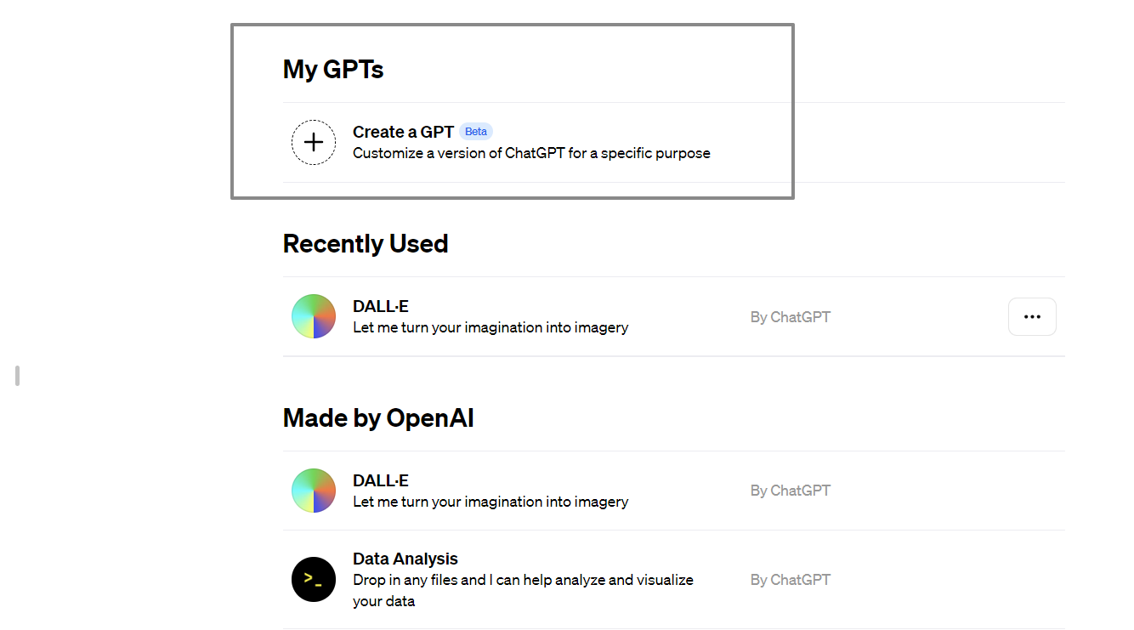Click 'By ChatGPT' next to Data Analysis
Viewport: 1134px width, 630px height.
(x=791, y=580)
